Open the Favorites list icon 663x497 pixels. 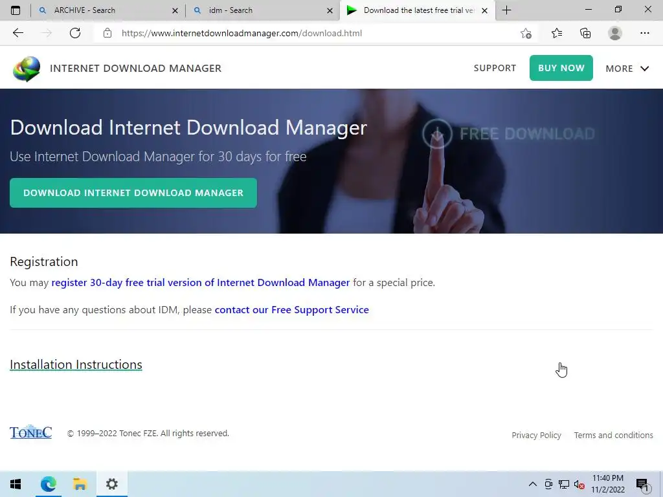[x=557, y=33]
